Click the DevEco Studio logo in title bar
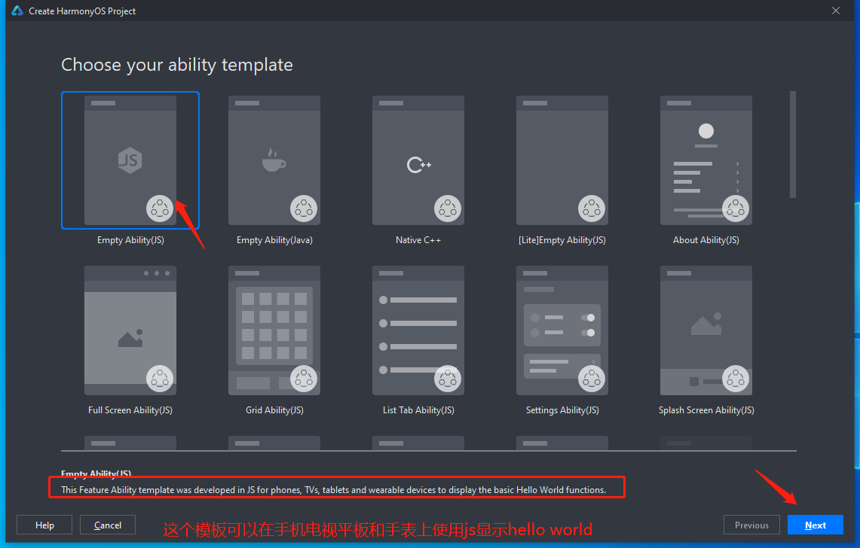Image resolution: width=860 pixels, height=548 pixels. click(x=17, y=11)
